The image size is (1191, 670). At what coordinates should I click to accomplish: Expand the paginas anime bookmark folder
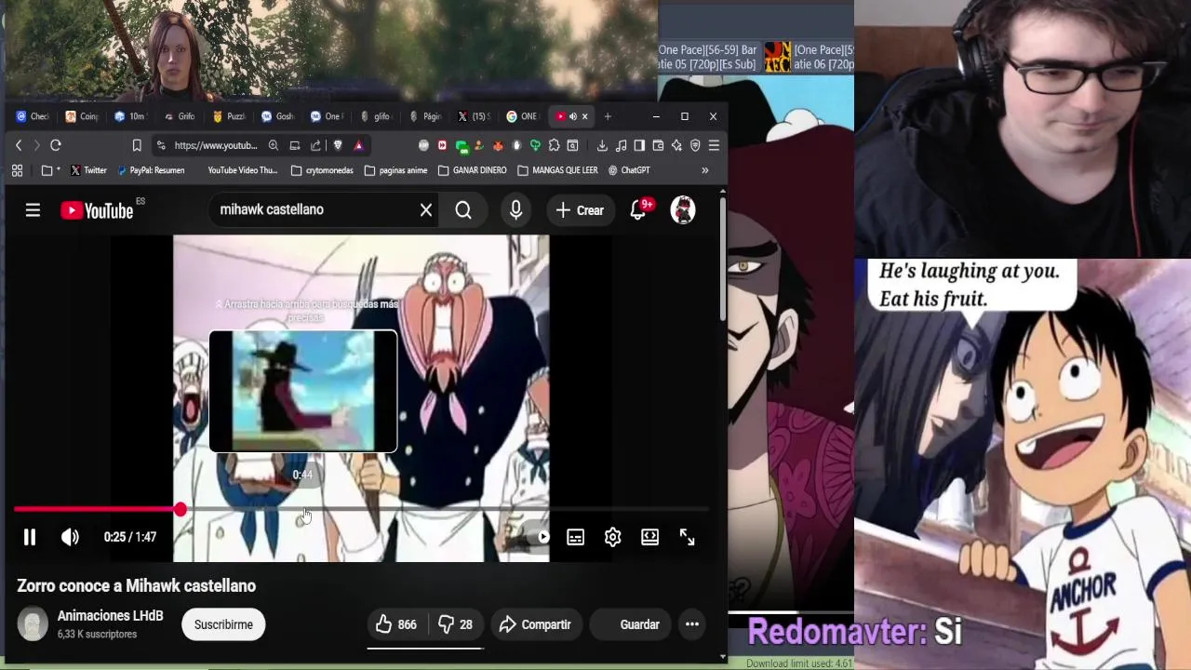pos(395,170)
